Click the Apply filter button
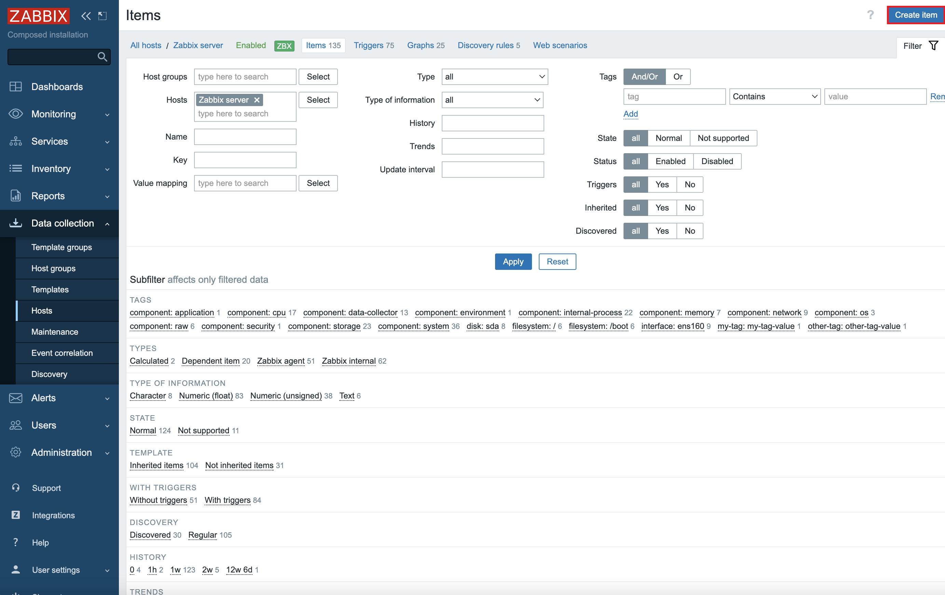This screenshot has width=945, height=595. click(x=513, y=261)
